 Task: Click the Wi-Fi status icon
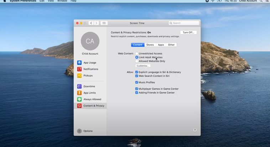[x=213, y=1]
